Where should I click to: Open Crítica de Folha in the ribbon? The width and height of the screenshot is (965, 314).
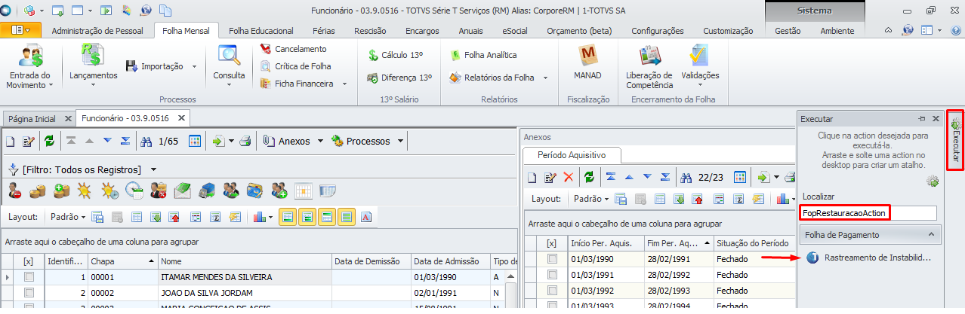point(296,66)
